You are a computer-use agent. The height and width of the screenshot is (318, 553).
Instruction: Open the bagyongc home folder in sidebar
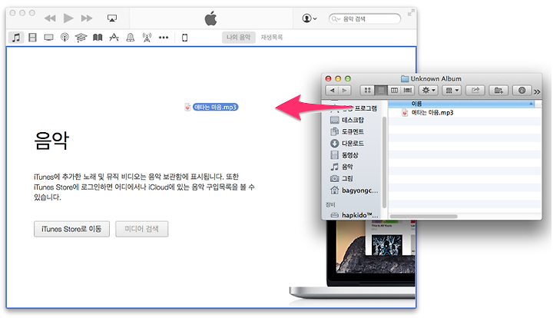click(354, 190)
